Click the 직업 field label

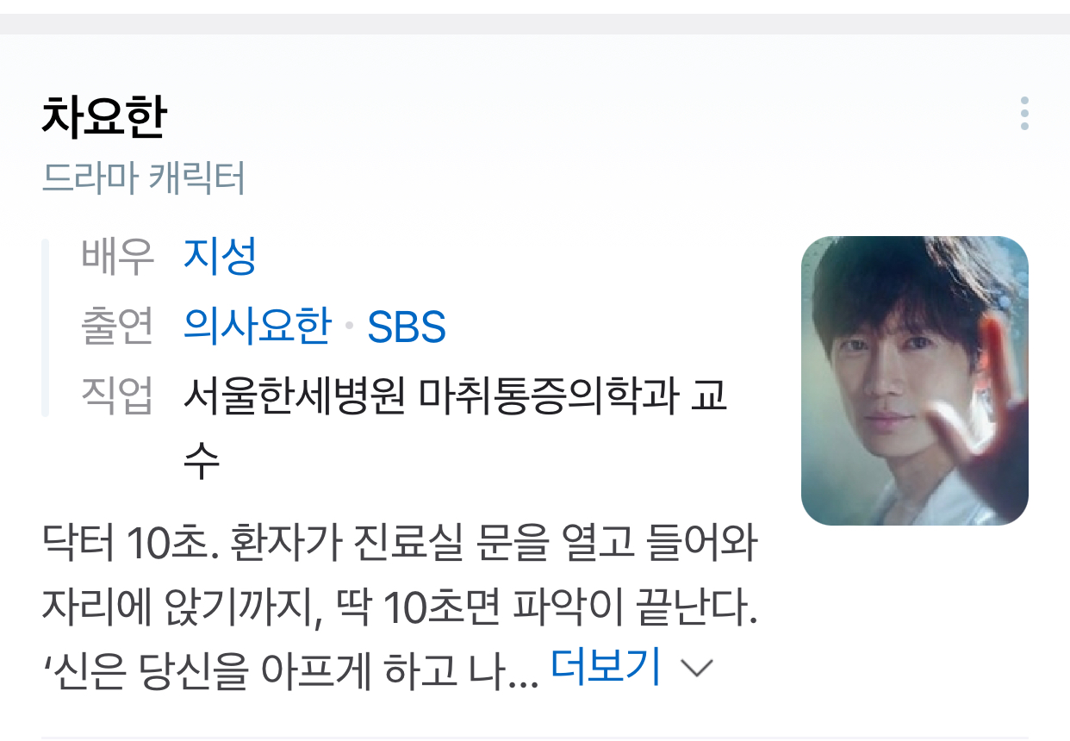coord(118,396)
